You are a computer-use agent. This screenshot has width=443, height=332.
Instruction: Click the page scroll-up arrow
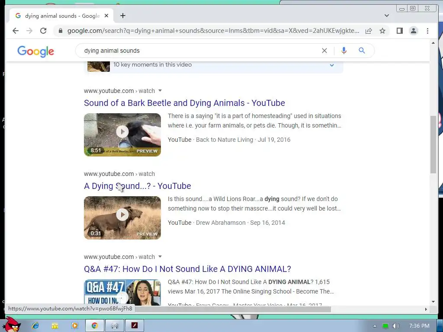point(433,43)
